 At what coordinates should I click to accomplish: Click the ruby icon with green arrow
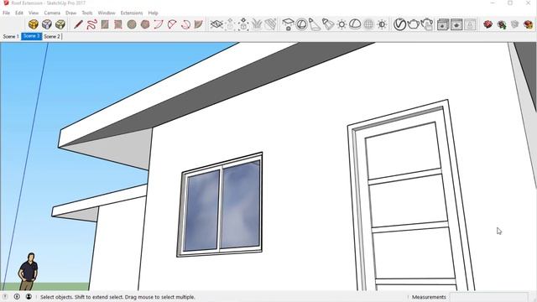(502, 24)
